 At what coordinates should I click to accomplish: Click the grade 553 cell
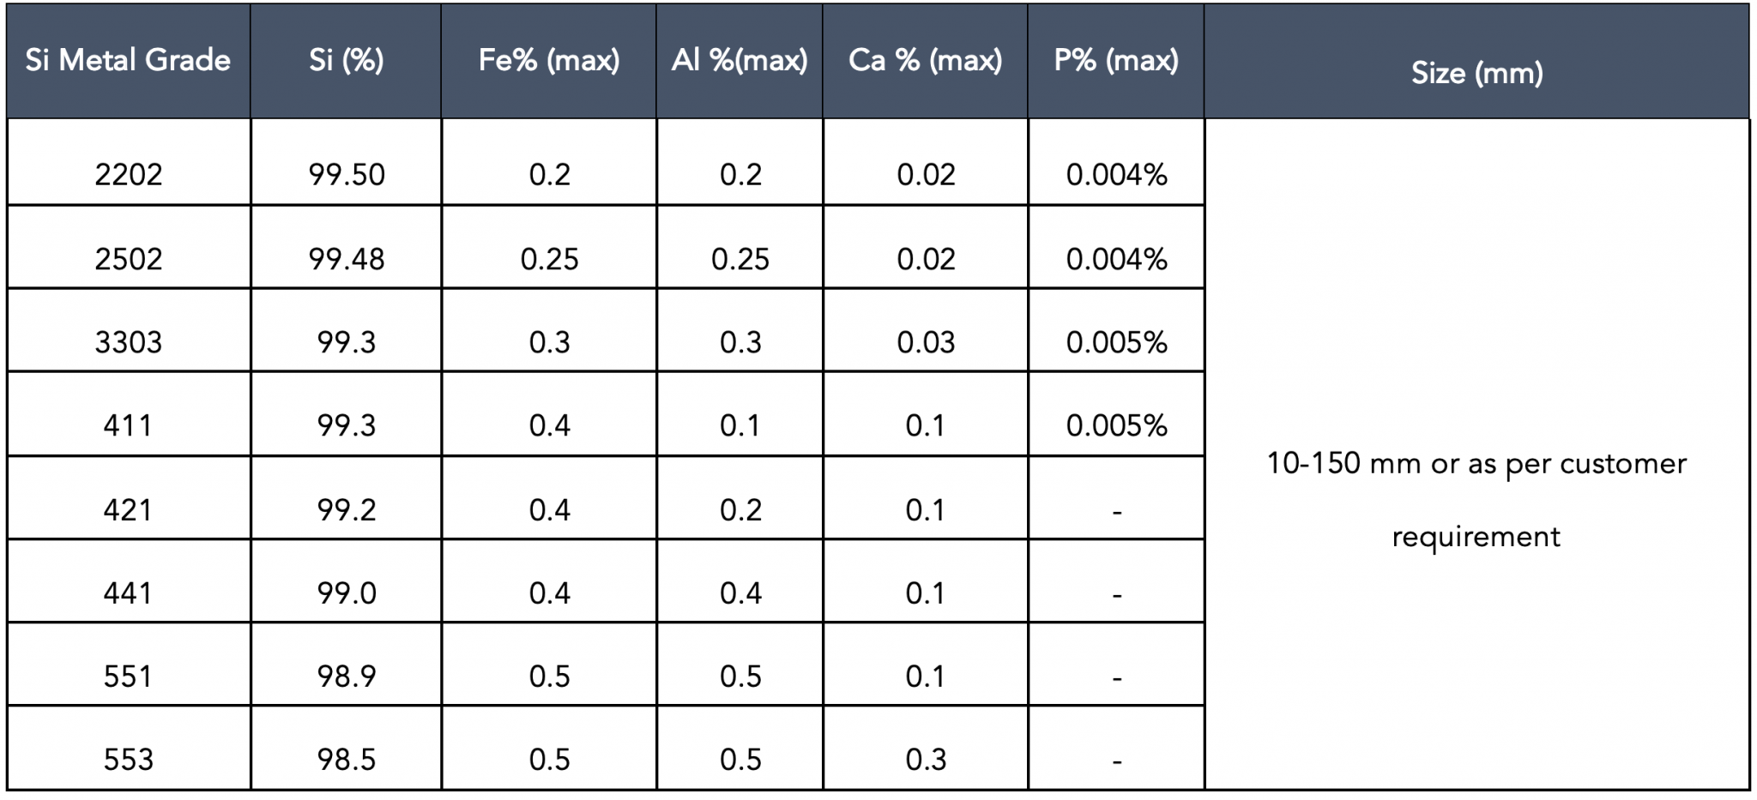click(x=128, y=760)
